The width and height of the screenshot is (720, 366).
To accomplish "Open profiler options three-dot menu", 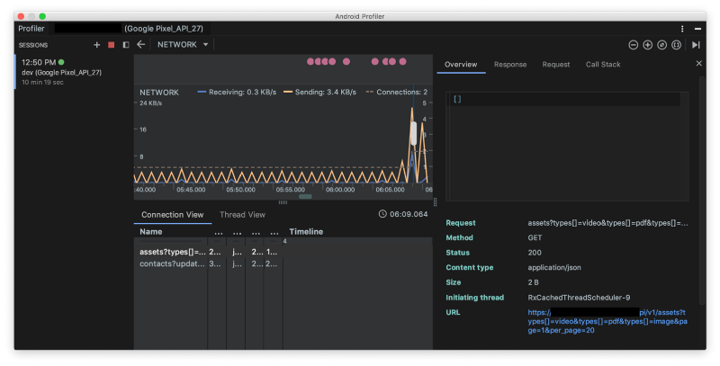I will 684,29.
